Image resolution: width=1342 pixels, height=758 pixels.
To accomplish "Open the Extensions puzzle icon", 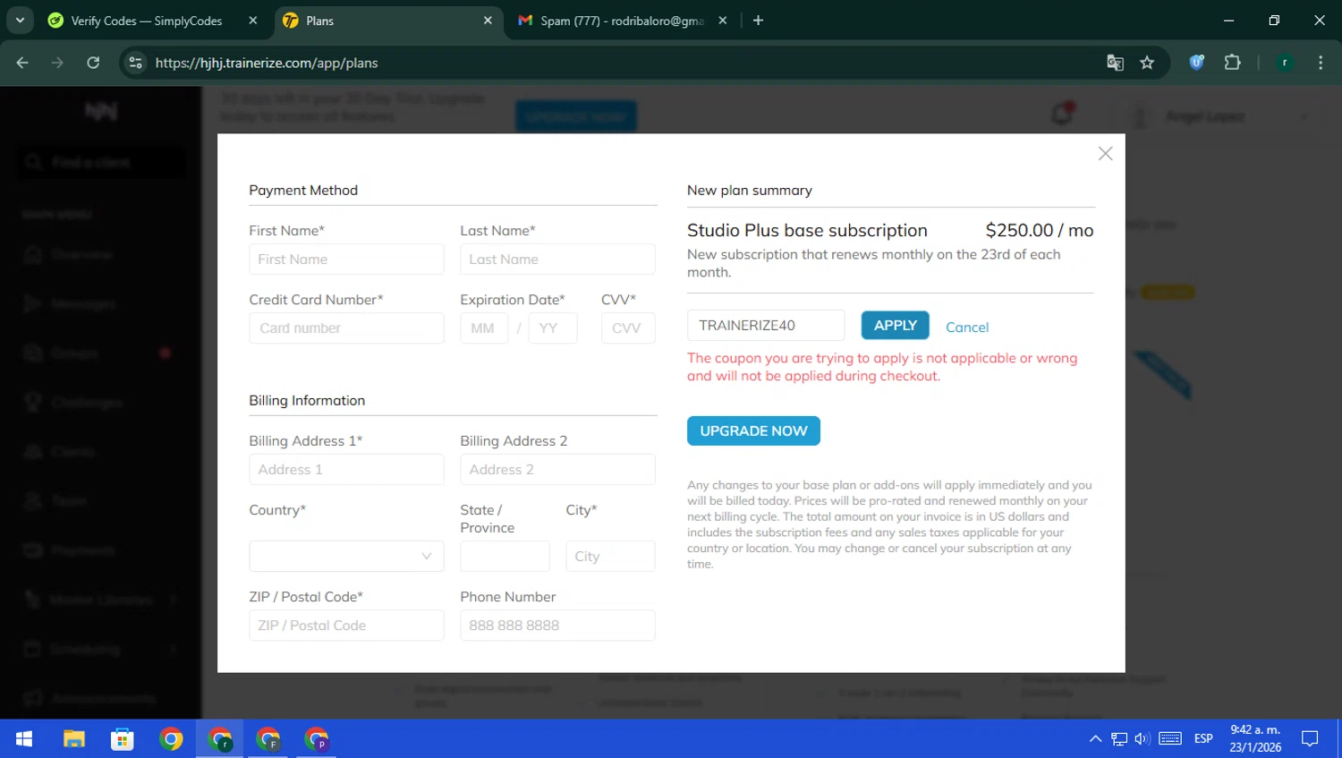I will point(1232,63).
